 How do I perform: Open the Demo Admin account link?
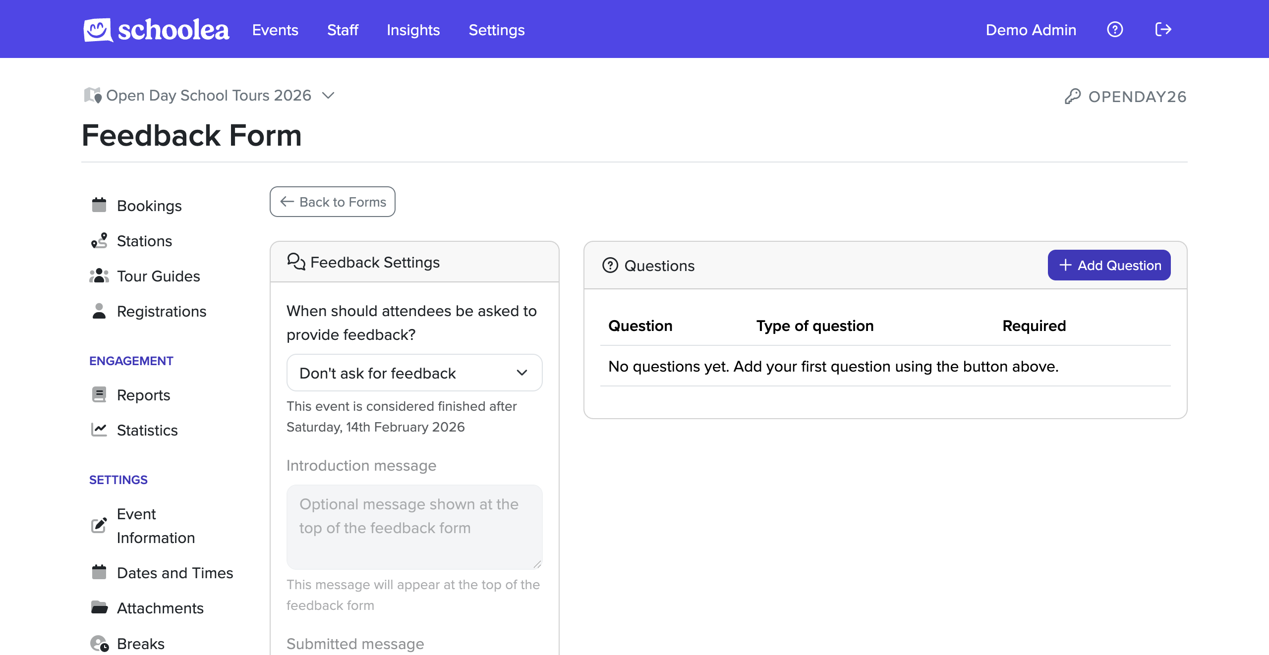coord(1031,30)
